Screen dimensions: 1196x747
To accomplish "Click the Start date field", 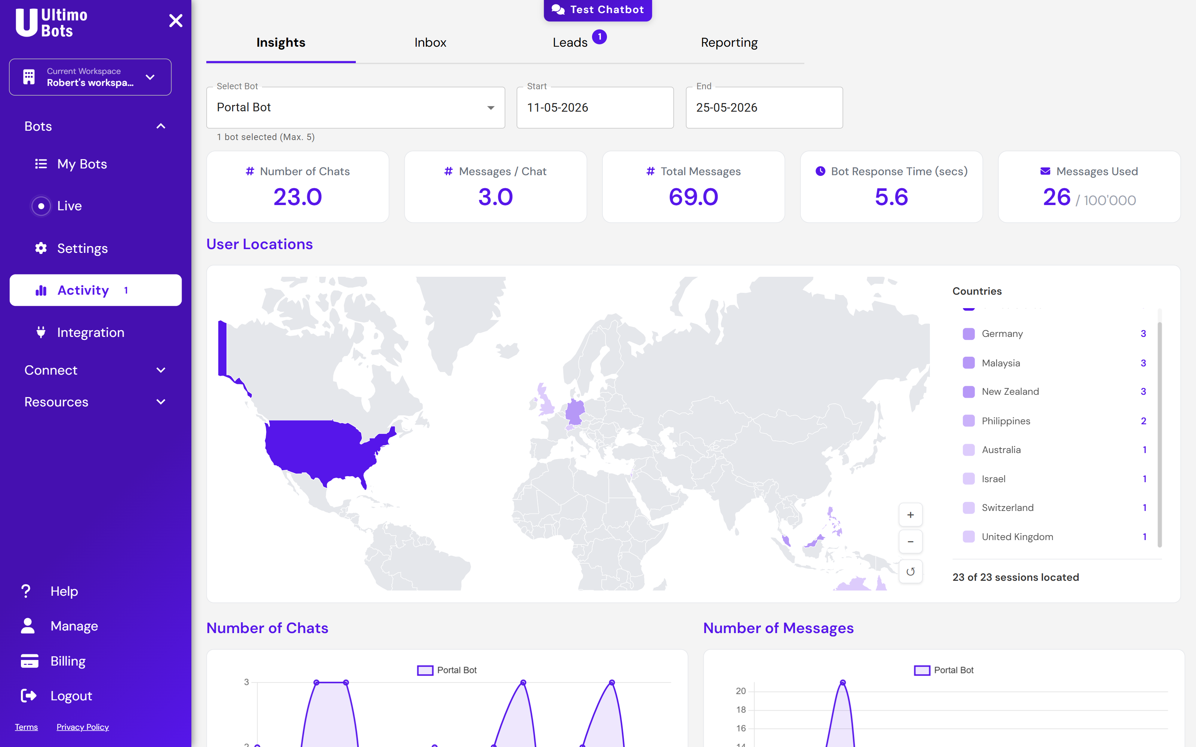I will click(595, 108).
